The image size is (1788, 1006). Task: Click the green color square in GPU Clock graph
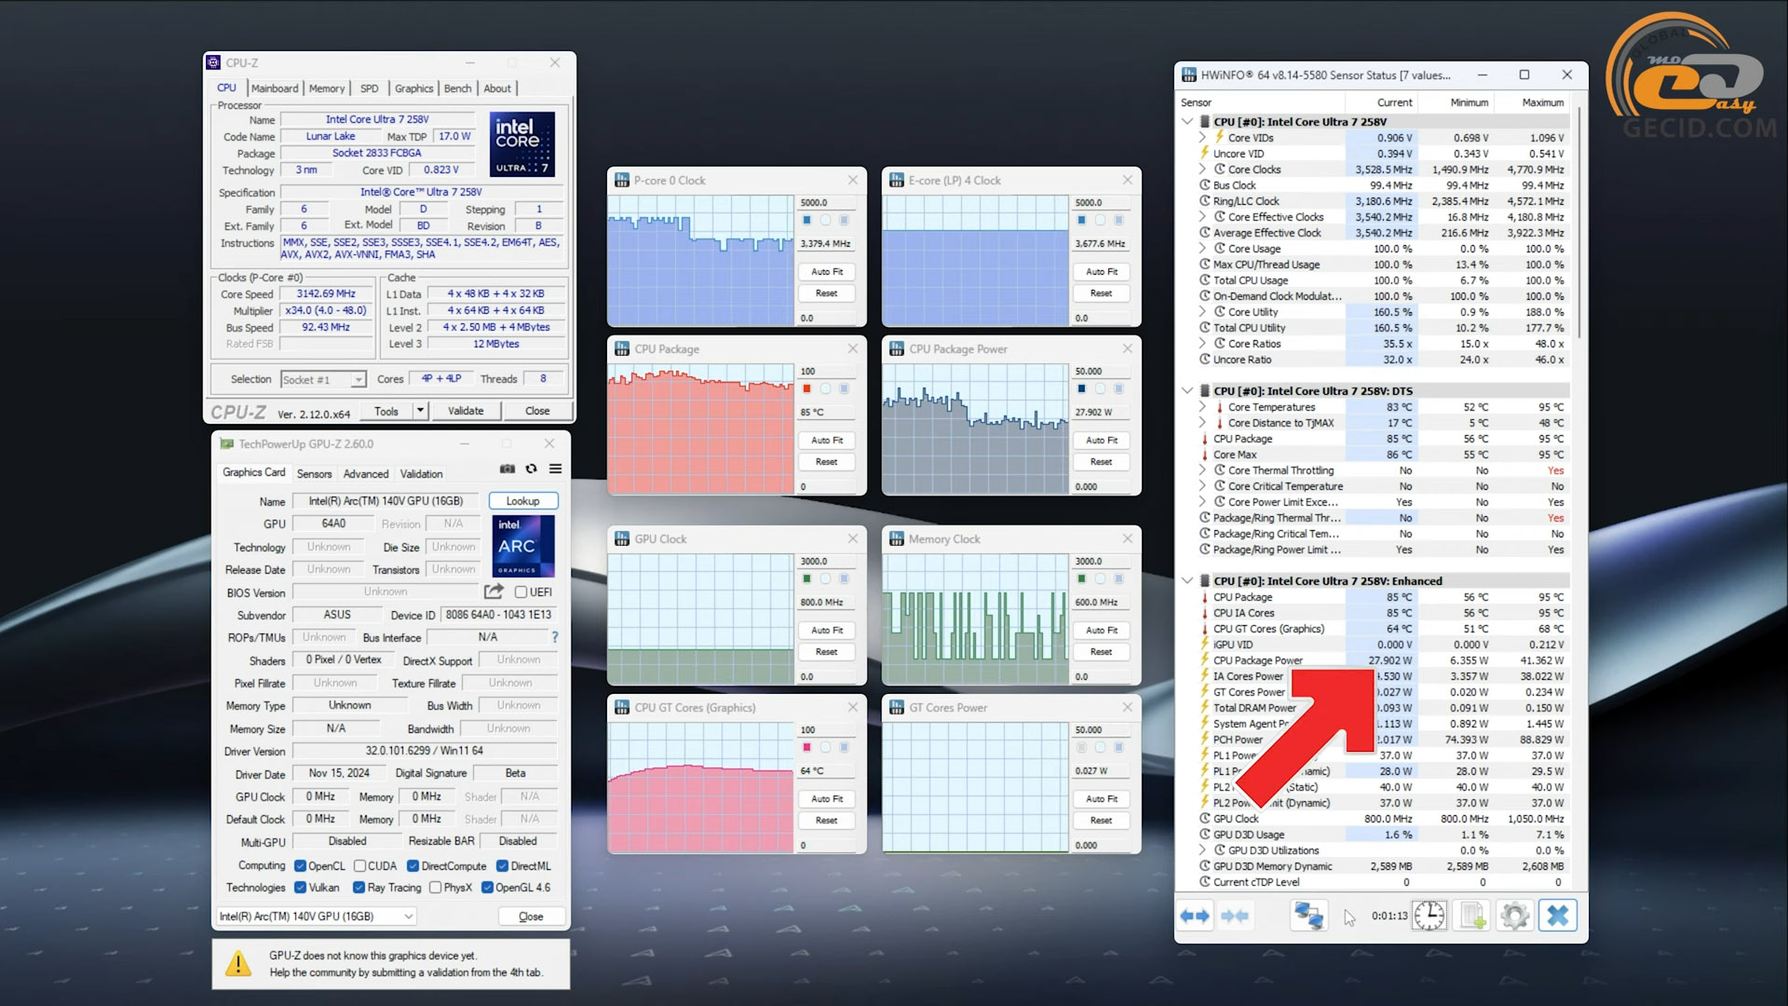click(x=806, y=578)
